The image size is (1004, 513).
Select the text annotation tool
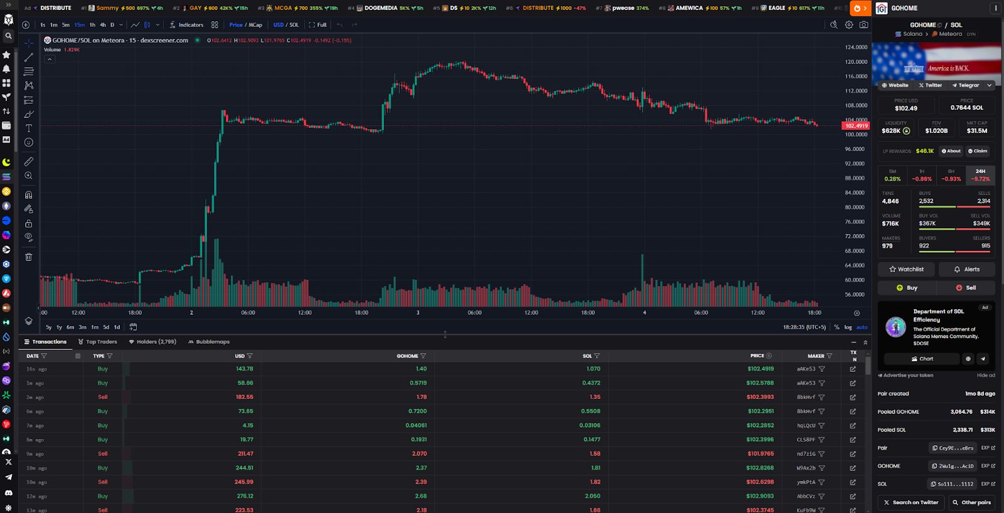tap(28, 128)
